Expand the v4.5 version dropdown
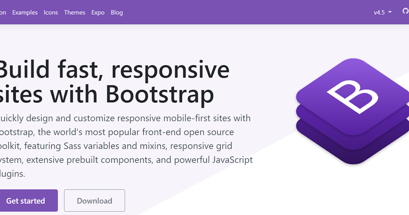The width and height of the screenshot is (409, 215). [382, 12]
